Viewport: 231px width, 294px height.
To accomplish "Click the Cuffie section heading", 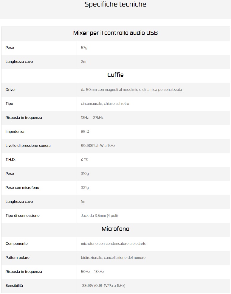I will coord(115,75).
